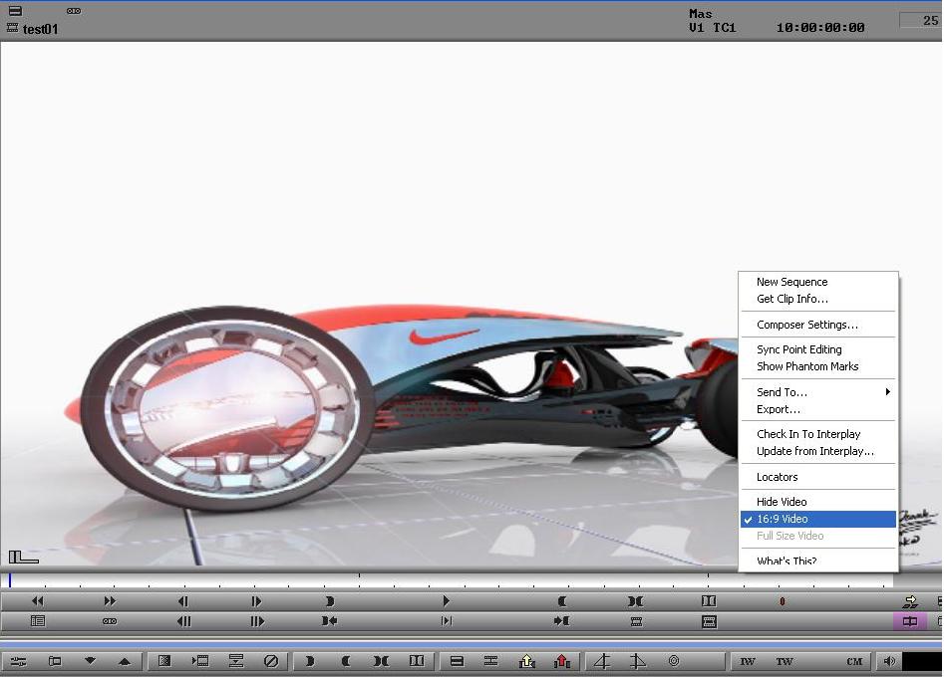The height and width of the screenshot is (677, 944).
Task: Step forward one frame
Action: click(256, 600)
